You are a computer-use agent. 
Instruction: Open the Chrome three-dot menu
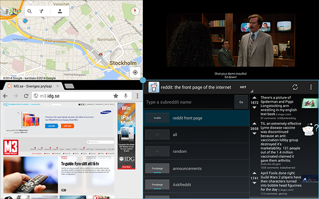pos(138,96)
